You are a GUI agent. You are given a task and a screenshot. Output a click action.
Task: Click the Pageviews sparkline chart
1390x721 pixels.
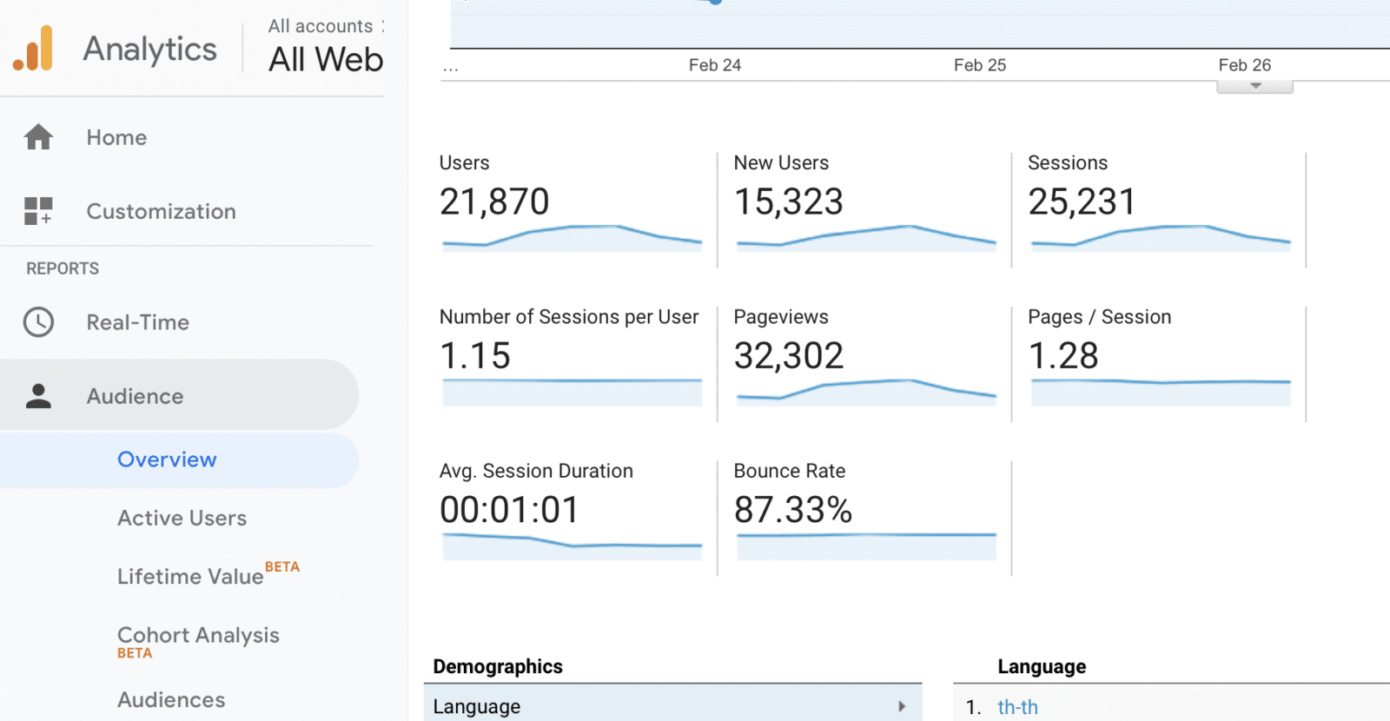point(865,392)
